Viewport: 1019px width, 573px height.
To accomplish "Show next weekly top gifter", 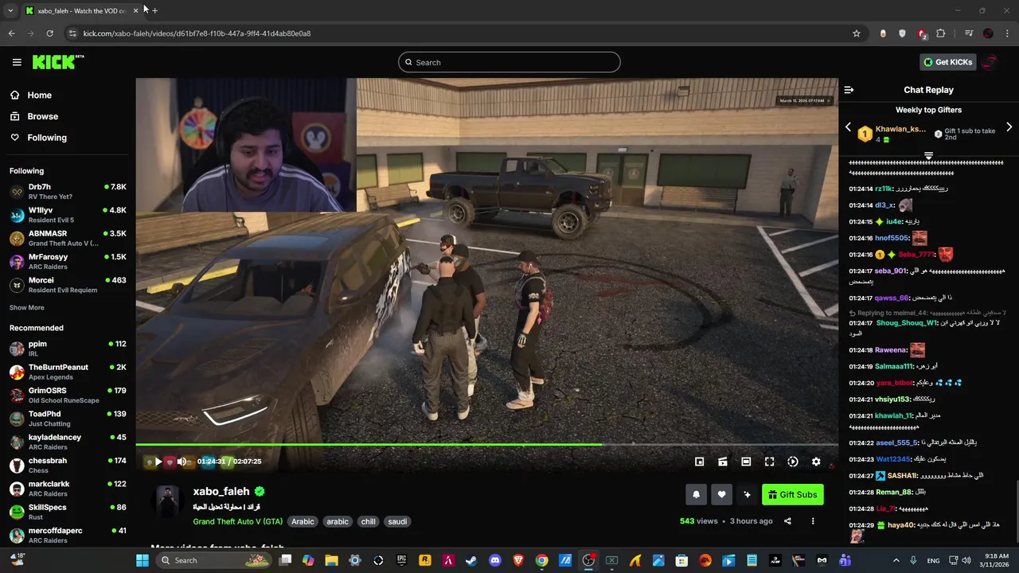I will tap(1009, 127).
